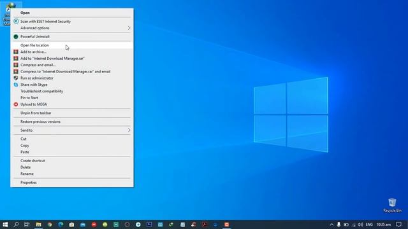Click the Skype icon in menu
The width and height of the screenshot is (408, 229).
[x=16, y=85]
